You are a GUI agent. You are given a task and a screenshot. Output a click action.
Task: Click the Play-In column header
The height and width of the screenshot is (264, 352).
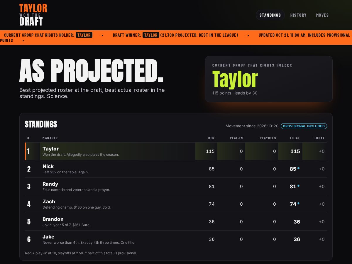(x=236, y=138)
